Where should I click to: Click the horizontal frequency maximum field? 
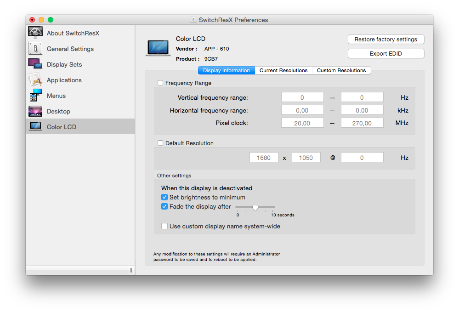[362, 110]
